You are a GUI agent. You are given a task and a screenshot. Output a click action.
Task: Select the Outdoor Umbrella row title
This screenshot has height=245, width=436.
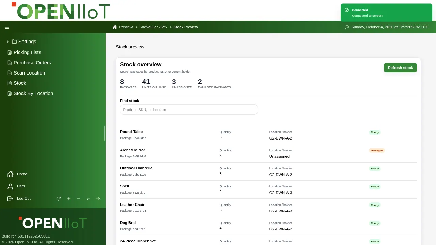(136, 168)
